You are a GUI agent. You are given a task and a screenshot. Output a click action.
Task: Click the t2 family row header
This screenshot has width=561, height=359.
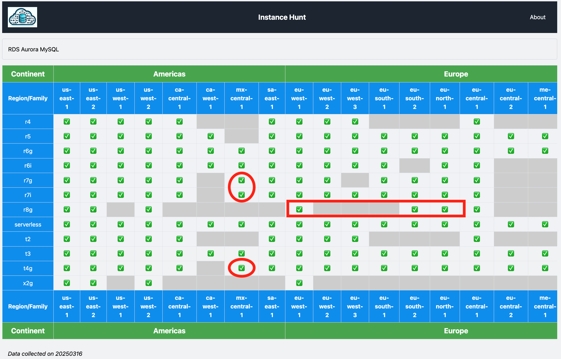28,239
